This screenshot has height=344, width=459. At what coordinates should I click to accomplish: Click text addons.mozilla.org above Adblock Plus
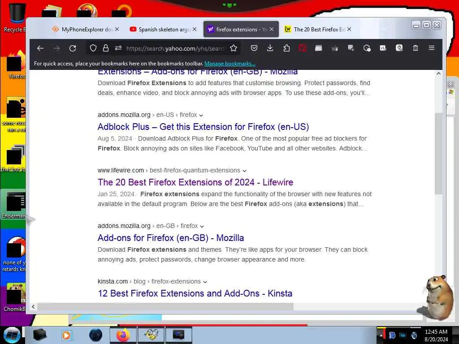click(x=124, y=115)
